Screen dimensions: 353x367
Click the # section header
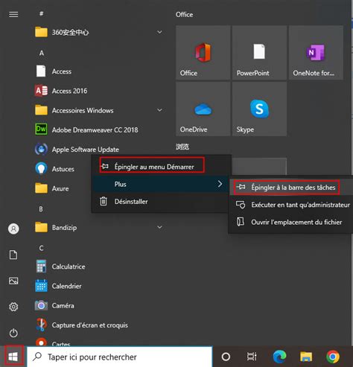(42, 13)
